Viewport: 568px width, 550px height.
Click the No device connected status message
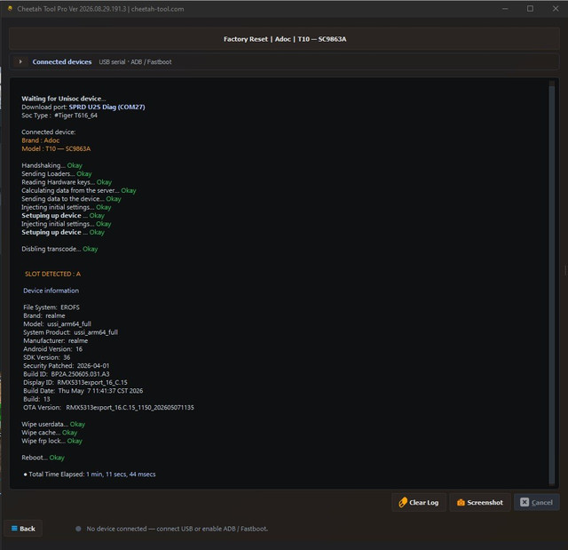point(177,529)
